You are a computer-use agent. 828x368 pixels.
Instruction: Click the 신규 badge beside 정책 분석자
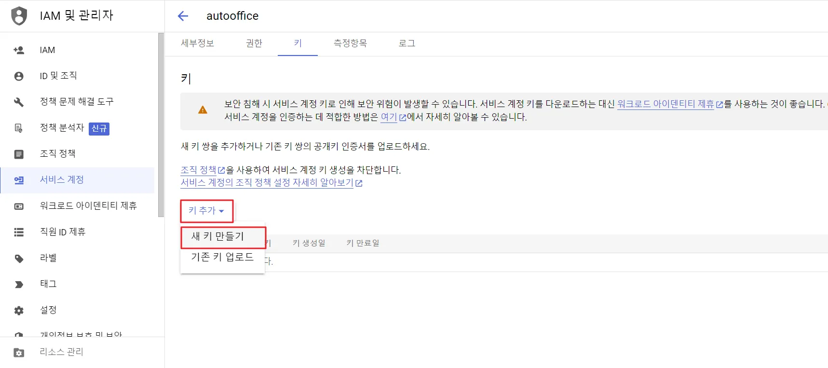(99, 129)
